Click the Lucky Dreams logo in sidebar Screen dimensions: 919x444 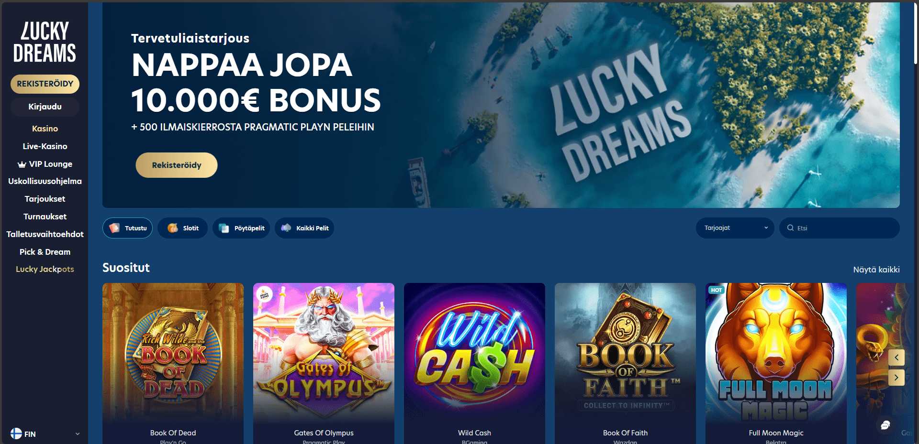coord(45,42)
